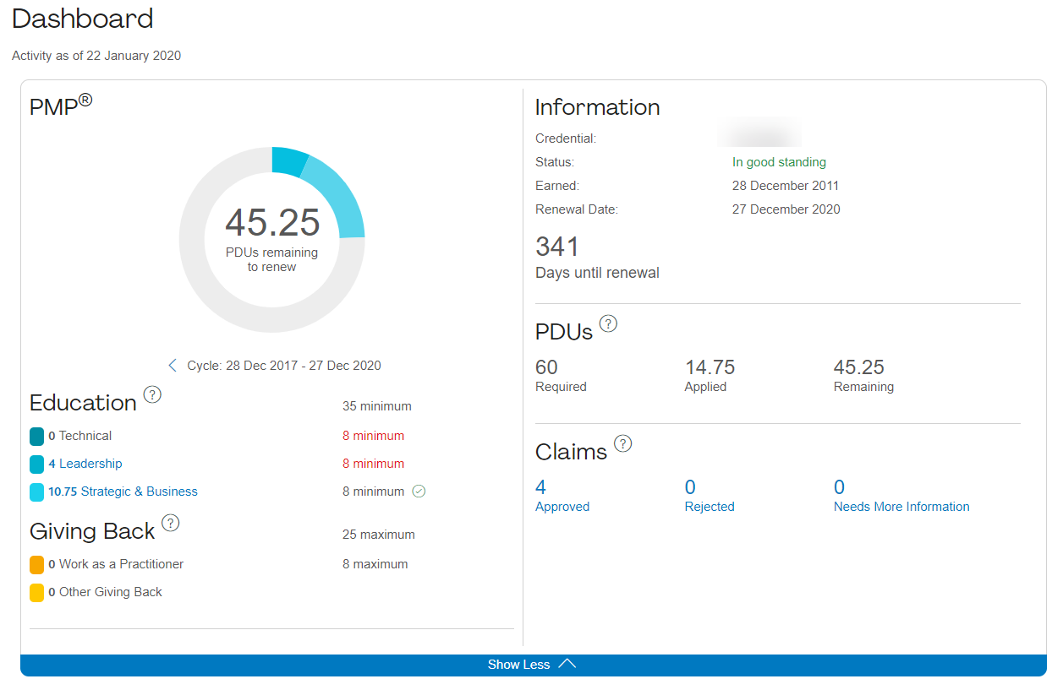Image resolution: width=1052 pixels, height=679 pixels.
Task: Click the PDUs remaining donut chart
Action: (272, 240)
